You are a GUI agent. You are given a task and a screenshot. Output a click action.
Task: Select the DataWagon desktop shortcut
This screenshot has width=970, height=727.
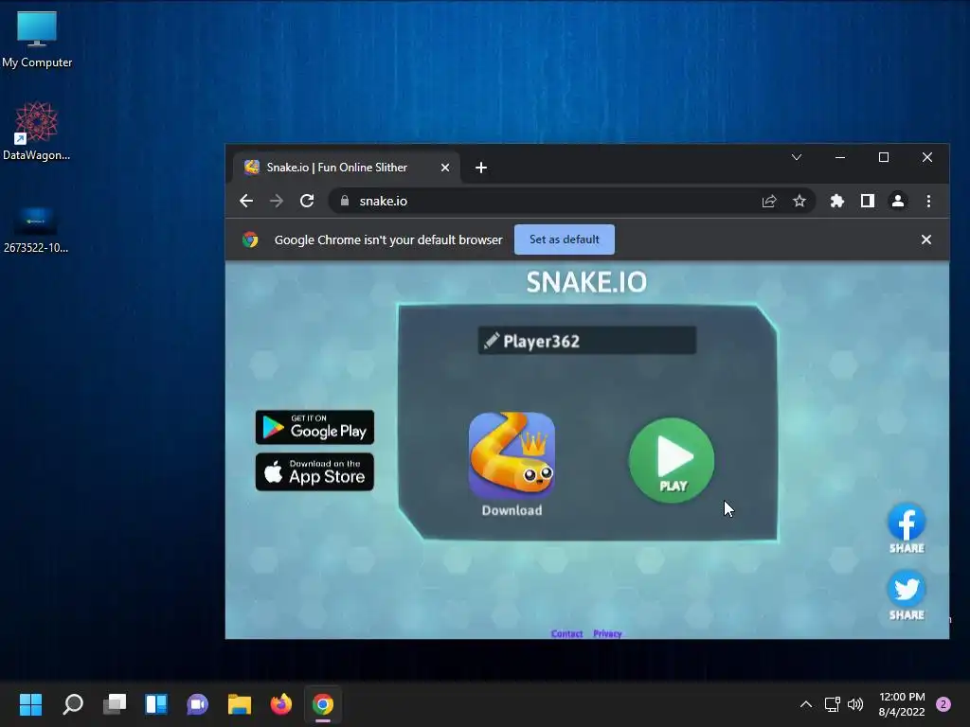pos(37,132)
